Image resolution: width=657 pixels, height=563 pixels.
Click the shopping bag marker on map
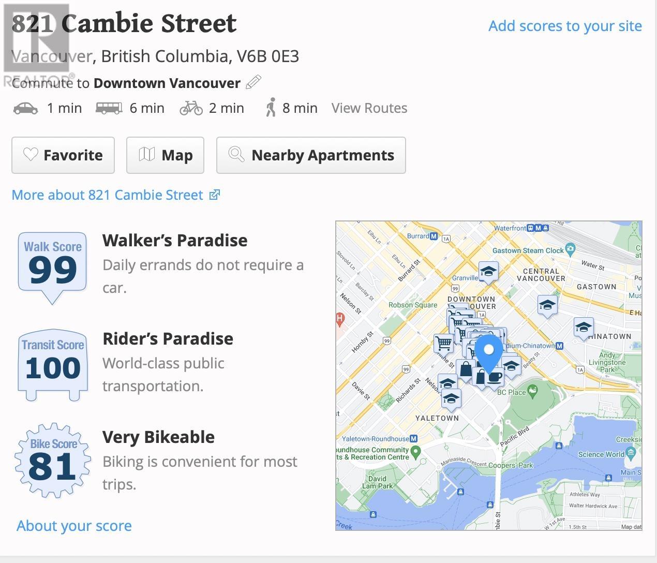coord(466,371)
